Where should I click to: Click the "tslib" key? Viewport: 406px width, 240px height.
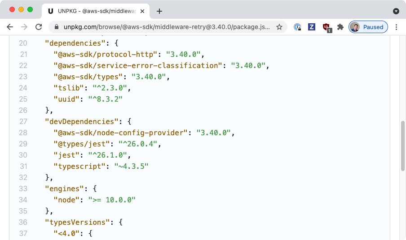69,88
